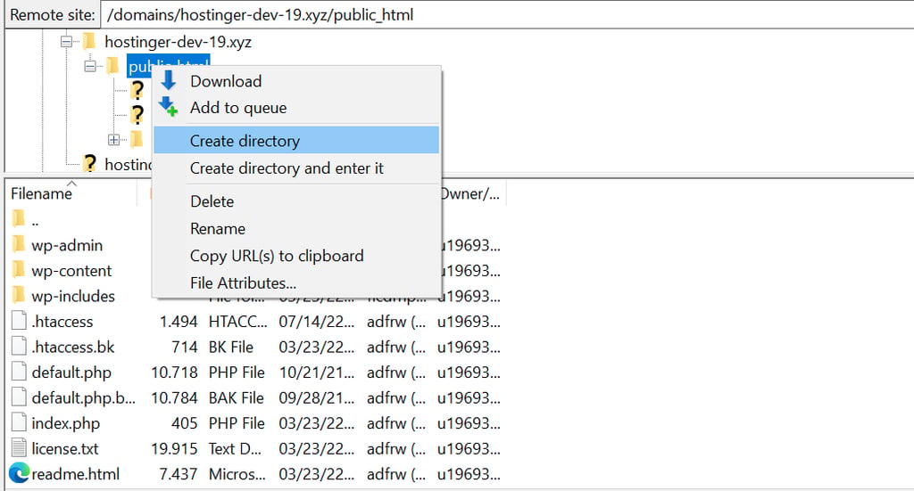Click first question-mark folder under public_html
Viewport: 914px width, 491px height.
click(137, 90)
